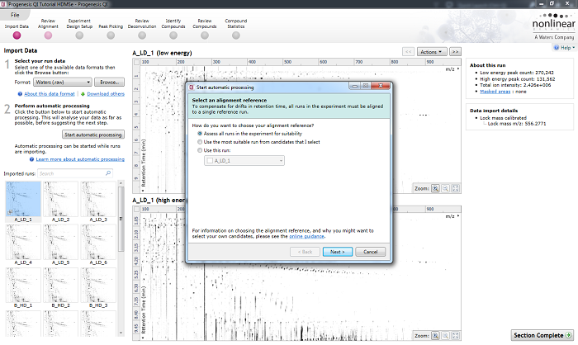
Task: Go to previous run with << button
Action: click(x=409, y=52)
